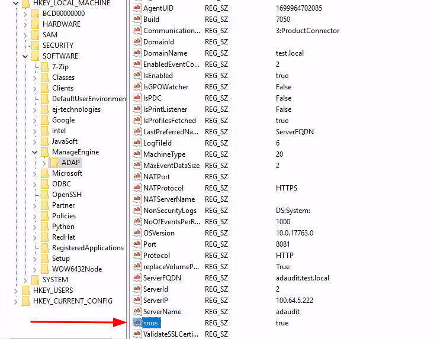Expand the SYSTEM key
The height and width of the screenshot is (339, 437).
click(x=25, y=280)
